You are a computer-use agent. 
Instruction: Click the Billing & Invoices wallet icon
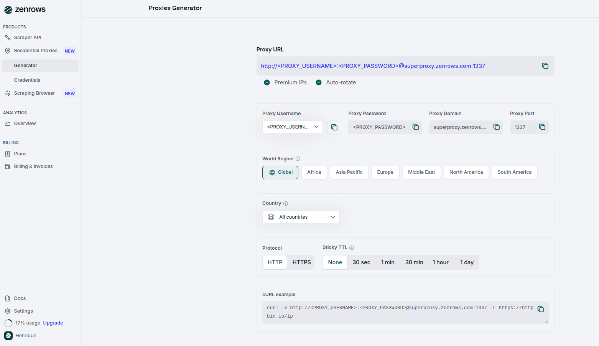coord(8,166)
